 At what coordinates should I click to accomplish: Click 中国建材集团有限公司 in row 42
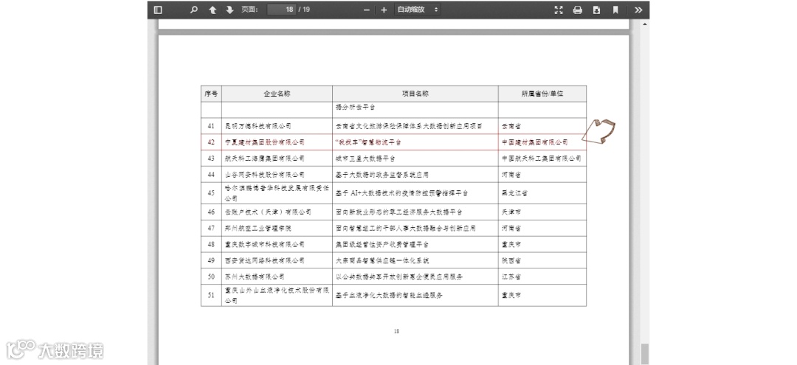point(535,142)
